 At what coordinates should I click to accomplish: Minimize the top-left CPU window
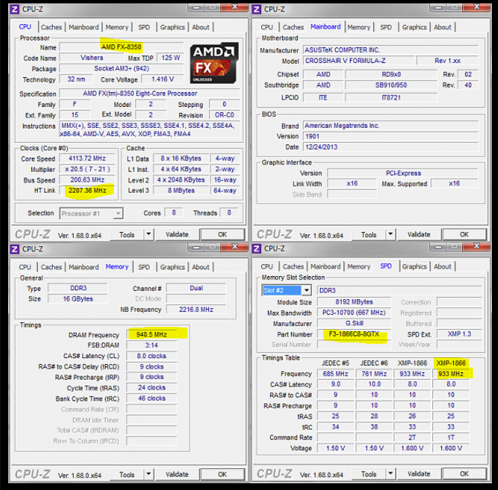point(197,7)
